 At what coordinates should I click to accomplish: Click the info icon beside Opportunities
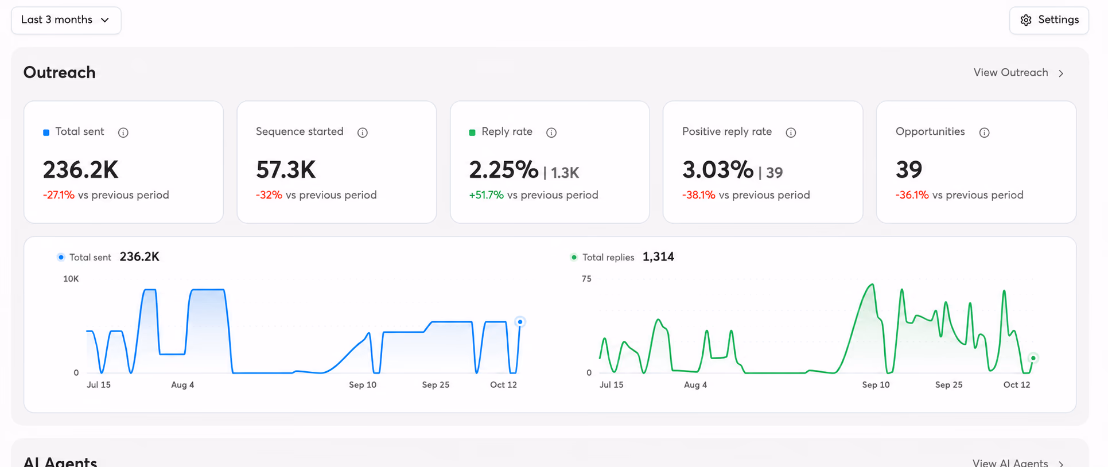tap(985, 133)
